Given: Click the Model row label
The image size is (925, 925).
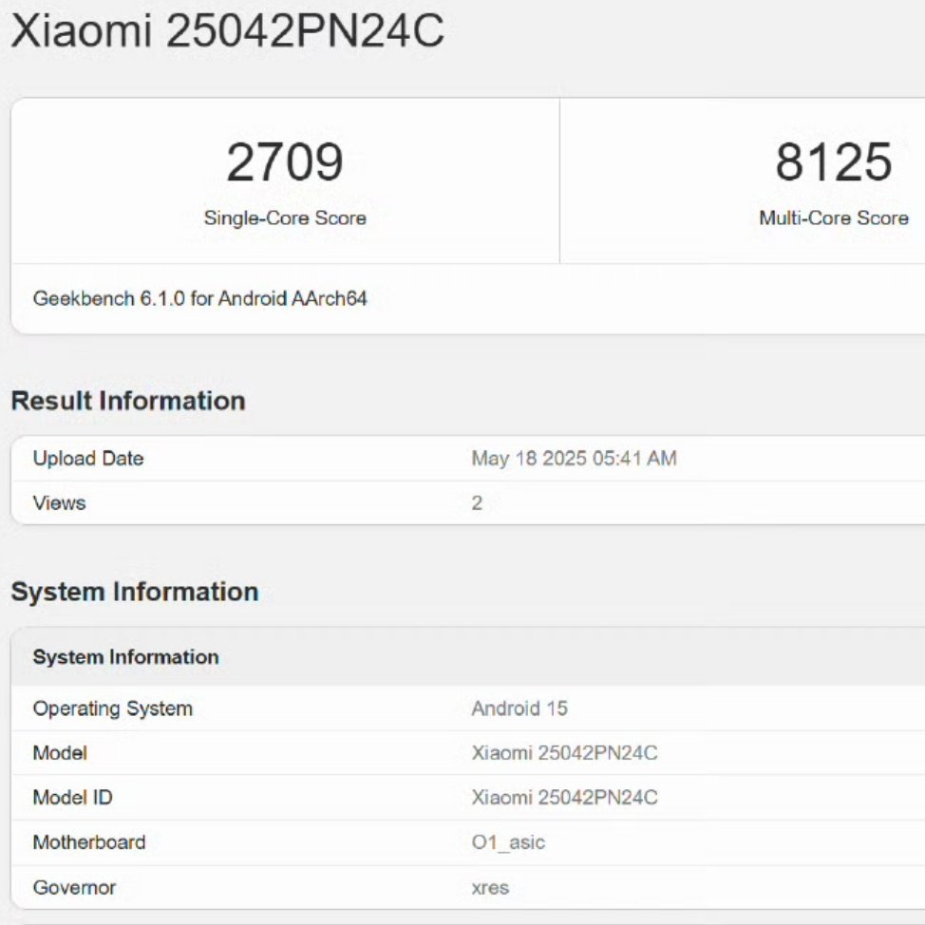Looking at the screenshot, I should click(x=60, y=753).
